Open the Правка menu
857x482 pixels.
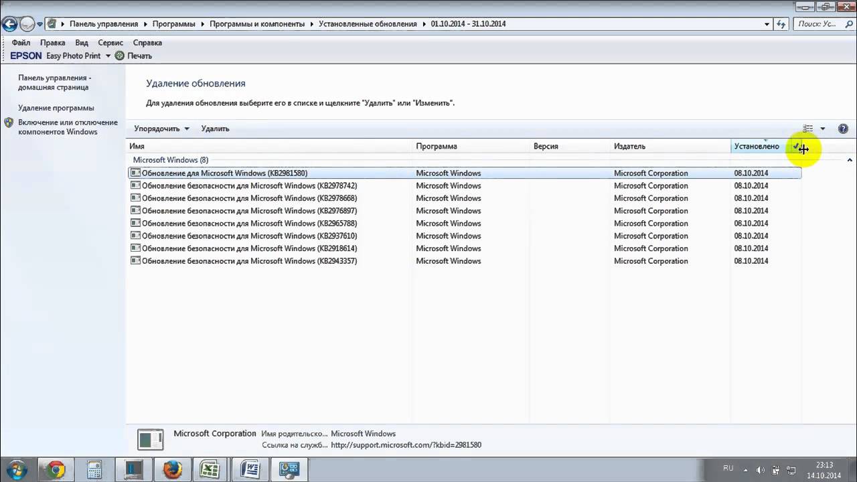coord(53,43)
